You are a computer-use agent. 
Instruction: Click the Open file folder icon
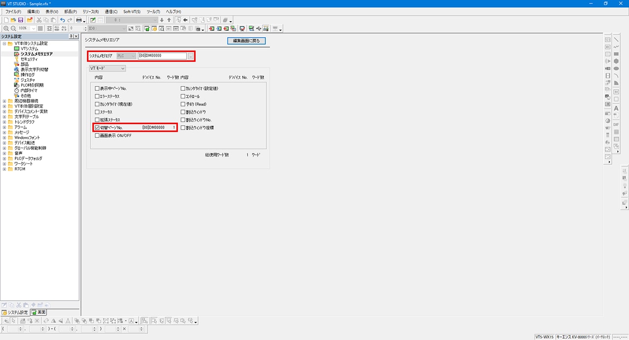point(13,20)
